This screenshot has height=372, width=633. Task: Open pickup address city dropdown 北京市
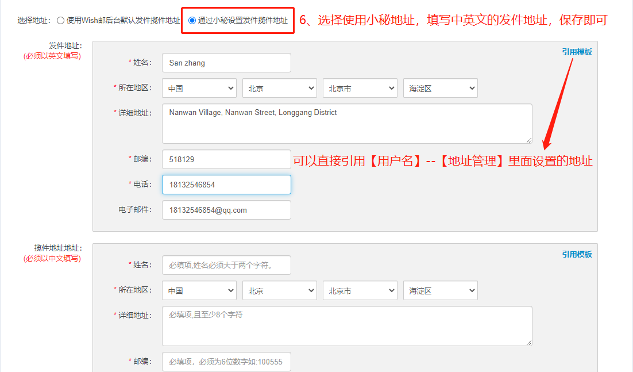(360, 290)
